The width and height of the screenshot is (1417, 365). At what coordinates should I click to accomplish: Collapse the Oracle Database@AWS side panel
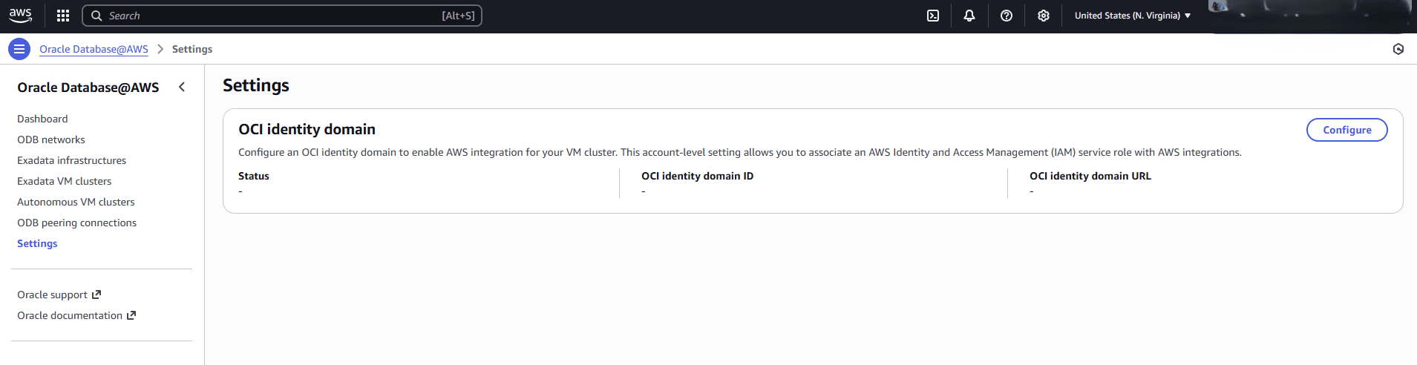point(182,87)
